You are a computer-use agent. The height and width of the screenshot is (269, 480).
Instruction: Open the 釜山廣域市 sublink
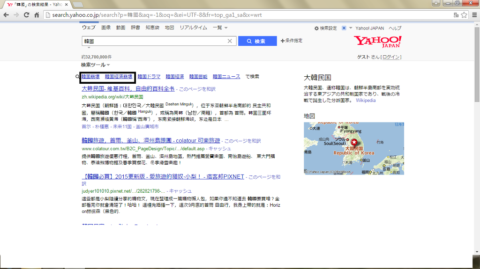click(x=147, y=127)
